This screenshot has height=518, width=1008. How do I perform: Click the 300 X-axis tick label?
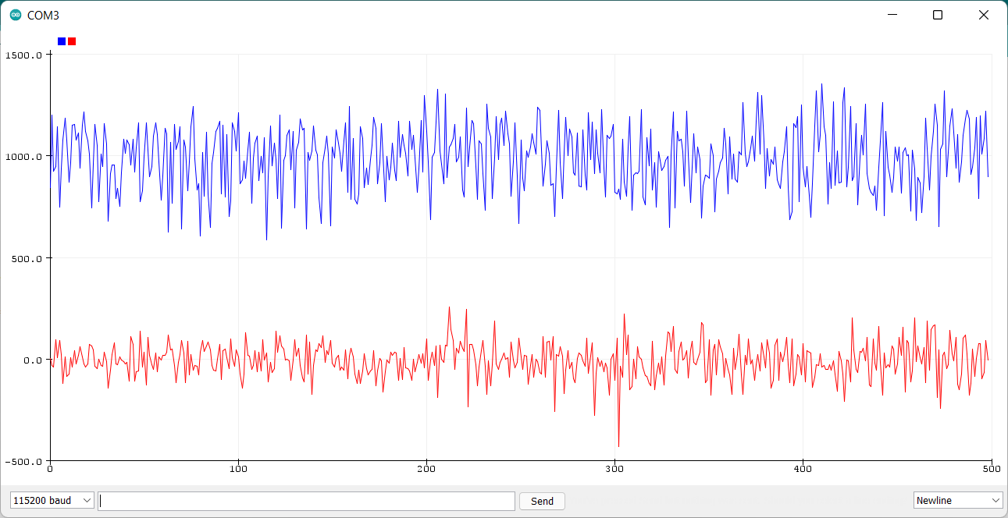[x=615, y=470]
